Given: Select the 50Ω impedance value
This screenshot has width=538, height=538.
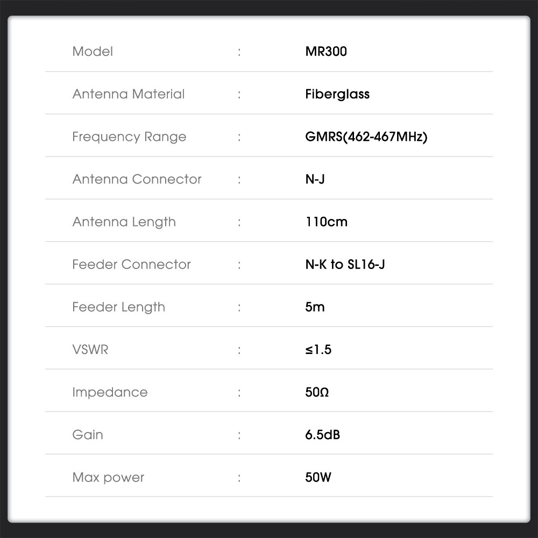Looking at the screenshot, I should (317, 392).
